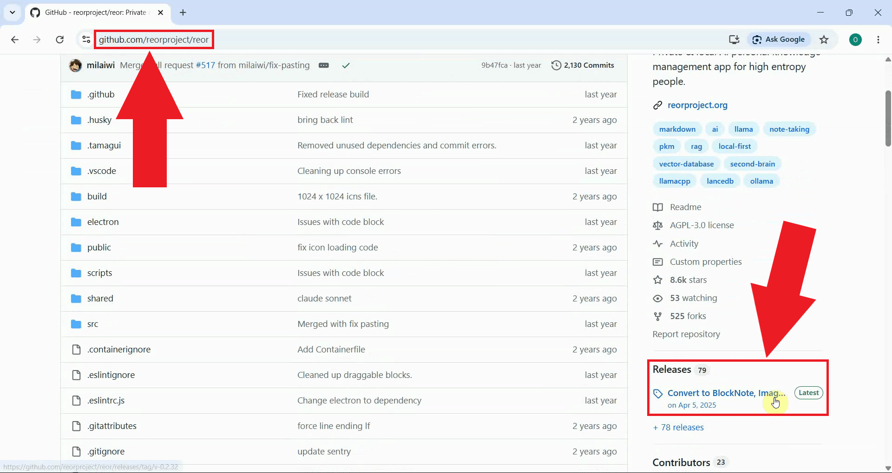Select the vector-database topic tag
This screenshot has width=892, height=473.
pyautogui.click(x=686, y=164)
